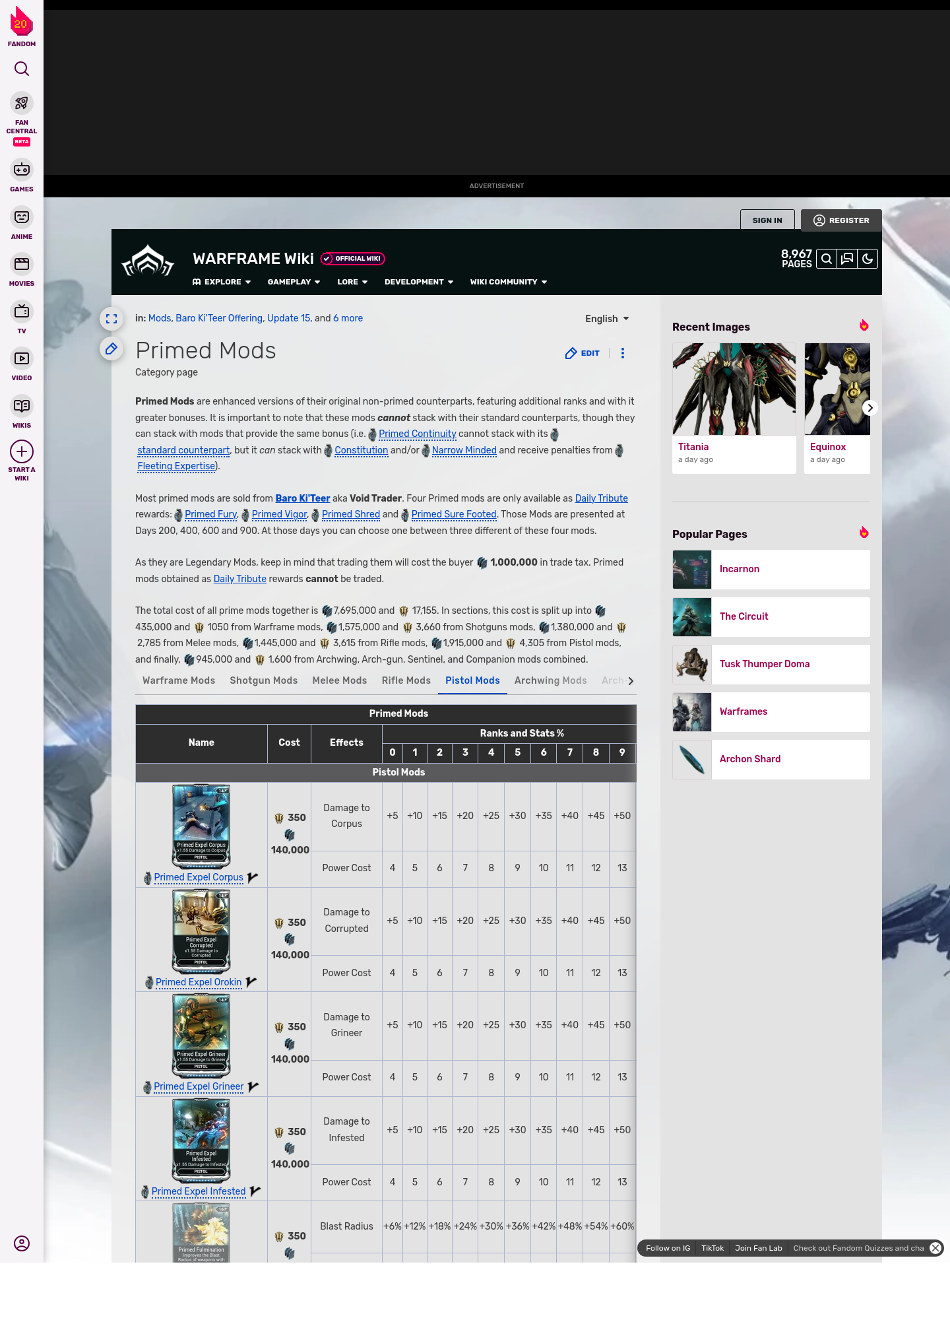Open the Update 15 category link
The width and height of the screenshot is (950, 1320).
click(289, 318)
